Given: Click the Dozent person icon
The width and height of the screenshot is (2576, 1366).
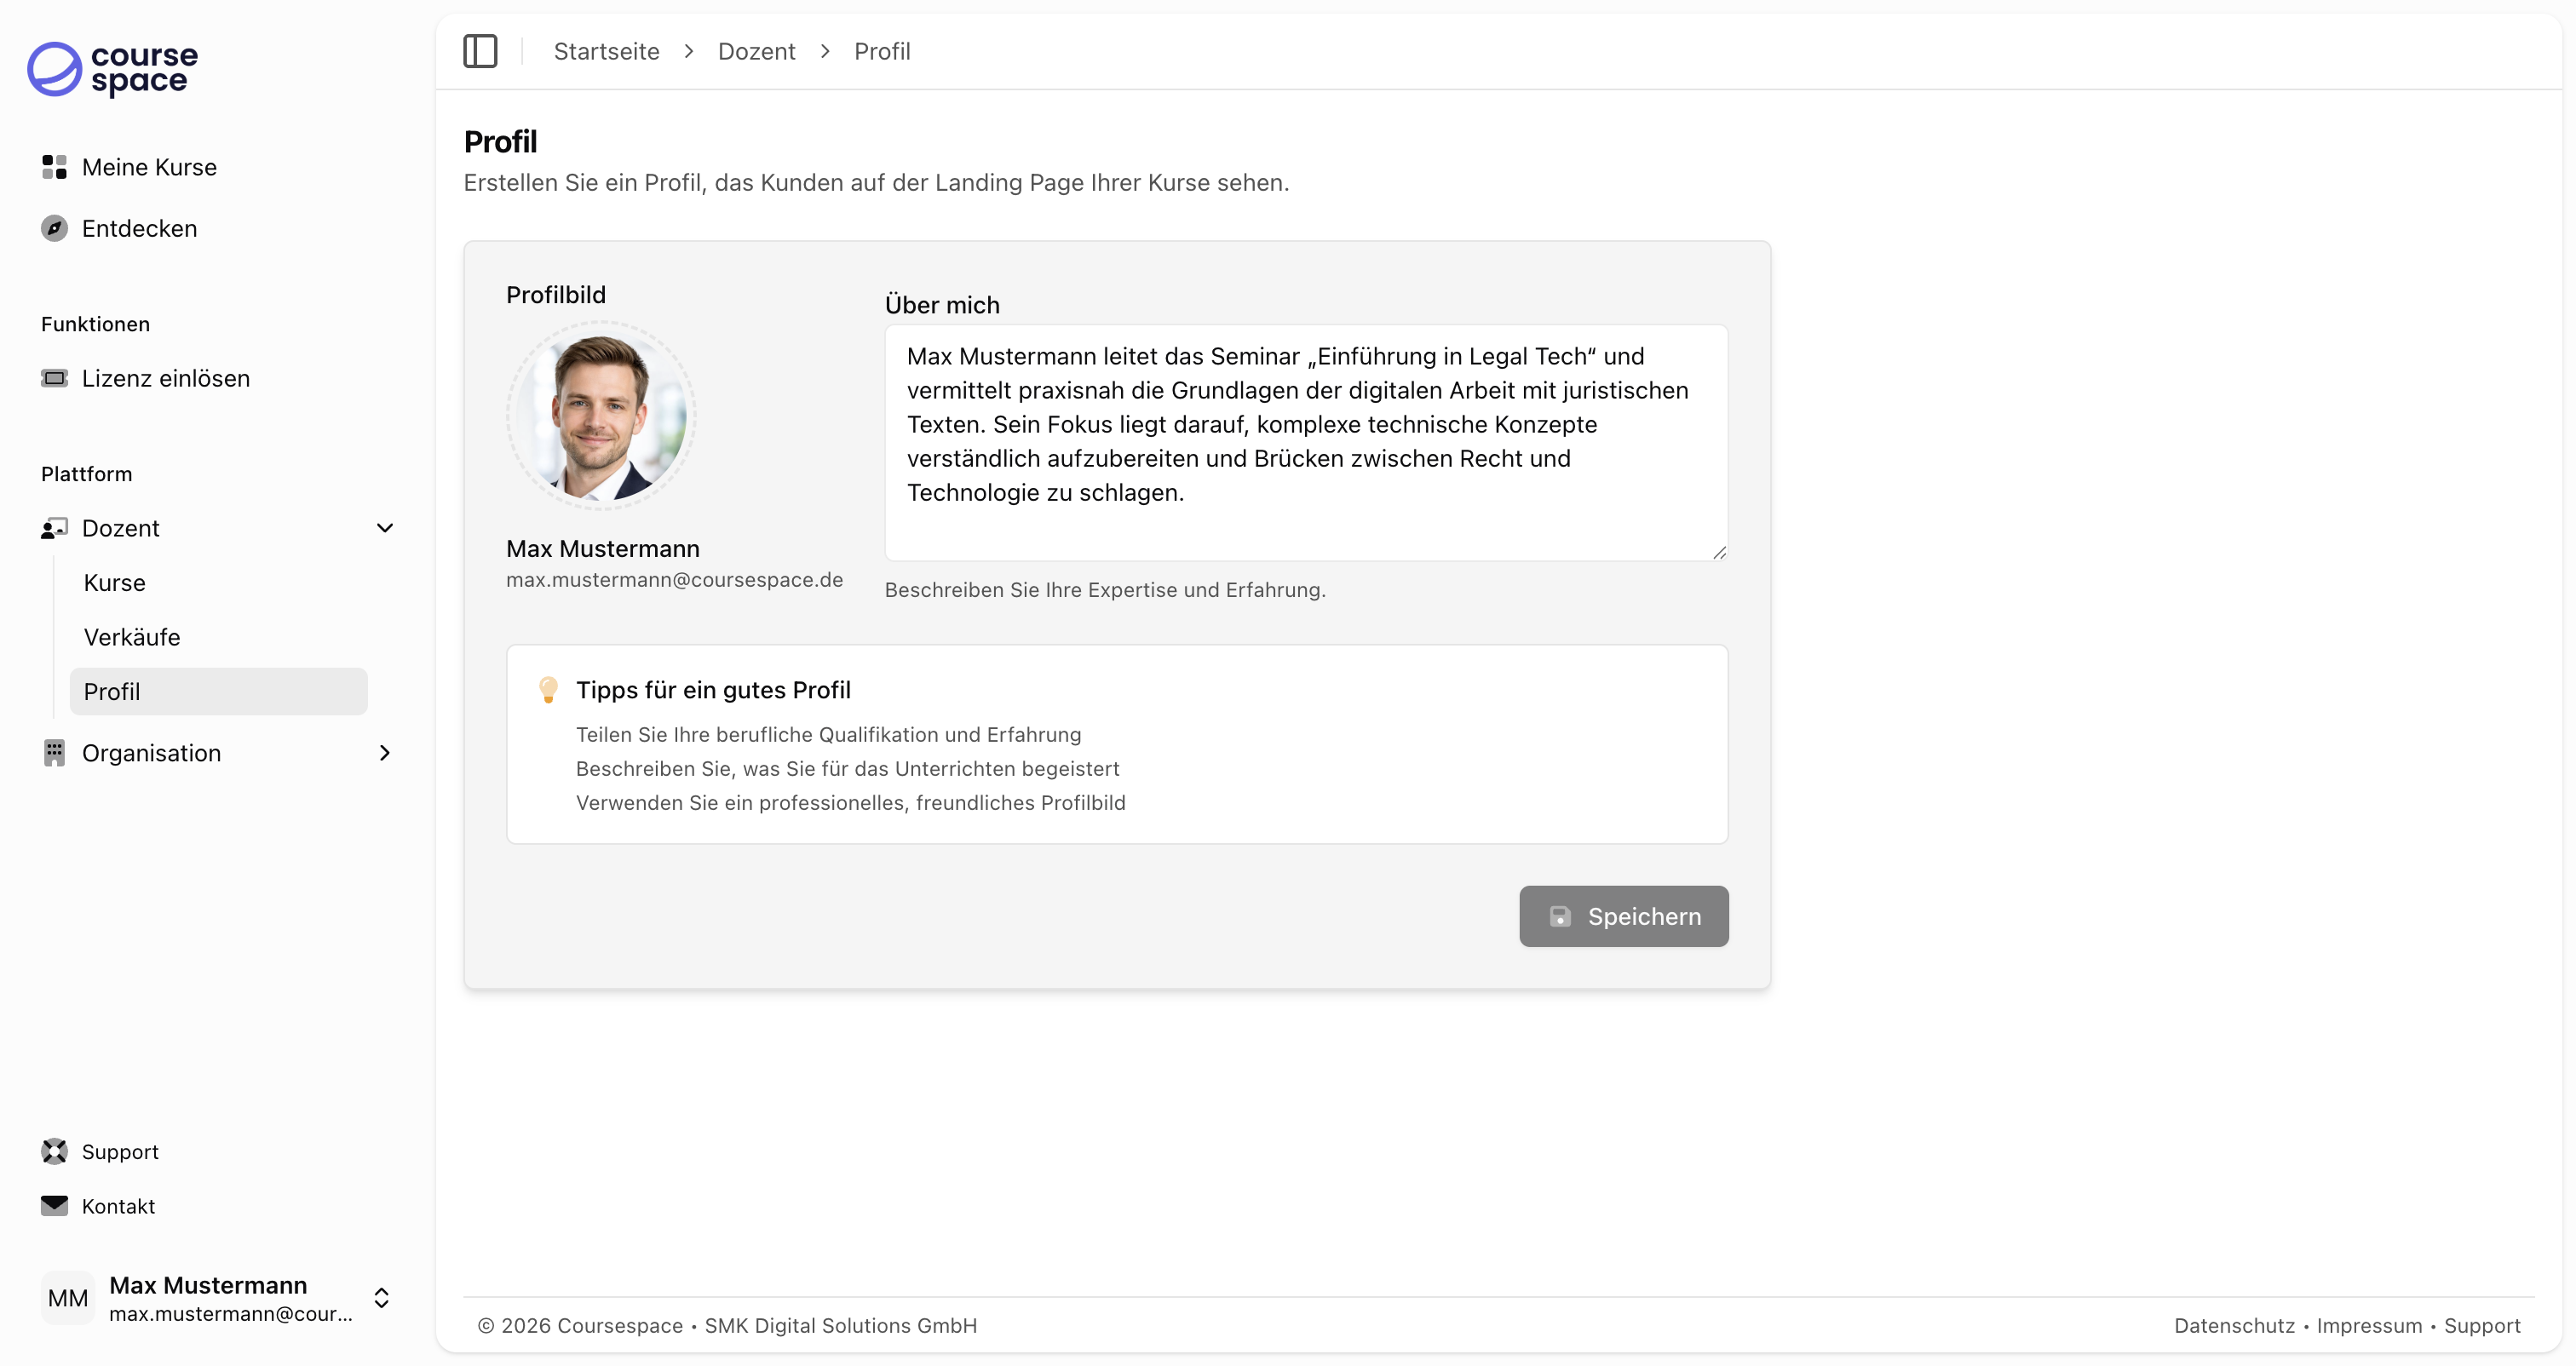Looking at the screenshot, I should (x=54, y=528).
